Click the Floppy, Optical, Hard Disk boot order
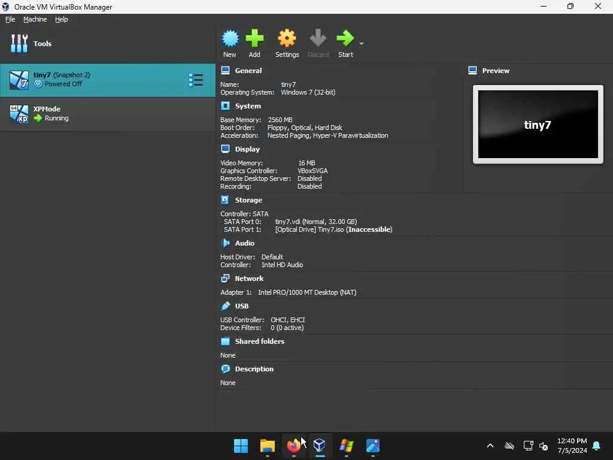 (x=305, y=128)
